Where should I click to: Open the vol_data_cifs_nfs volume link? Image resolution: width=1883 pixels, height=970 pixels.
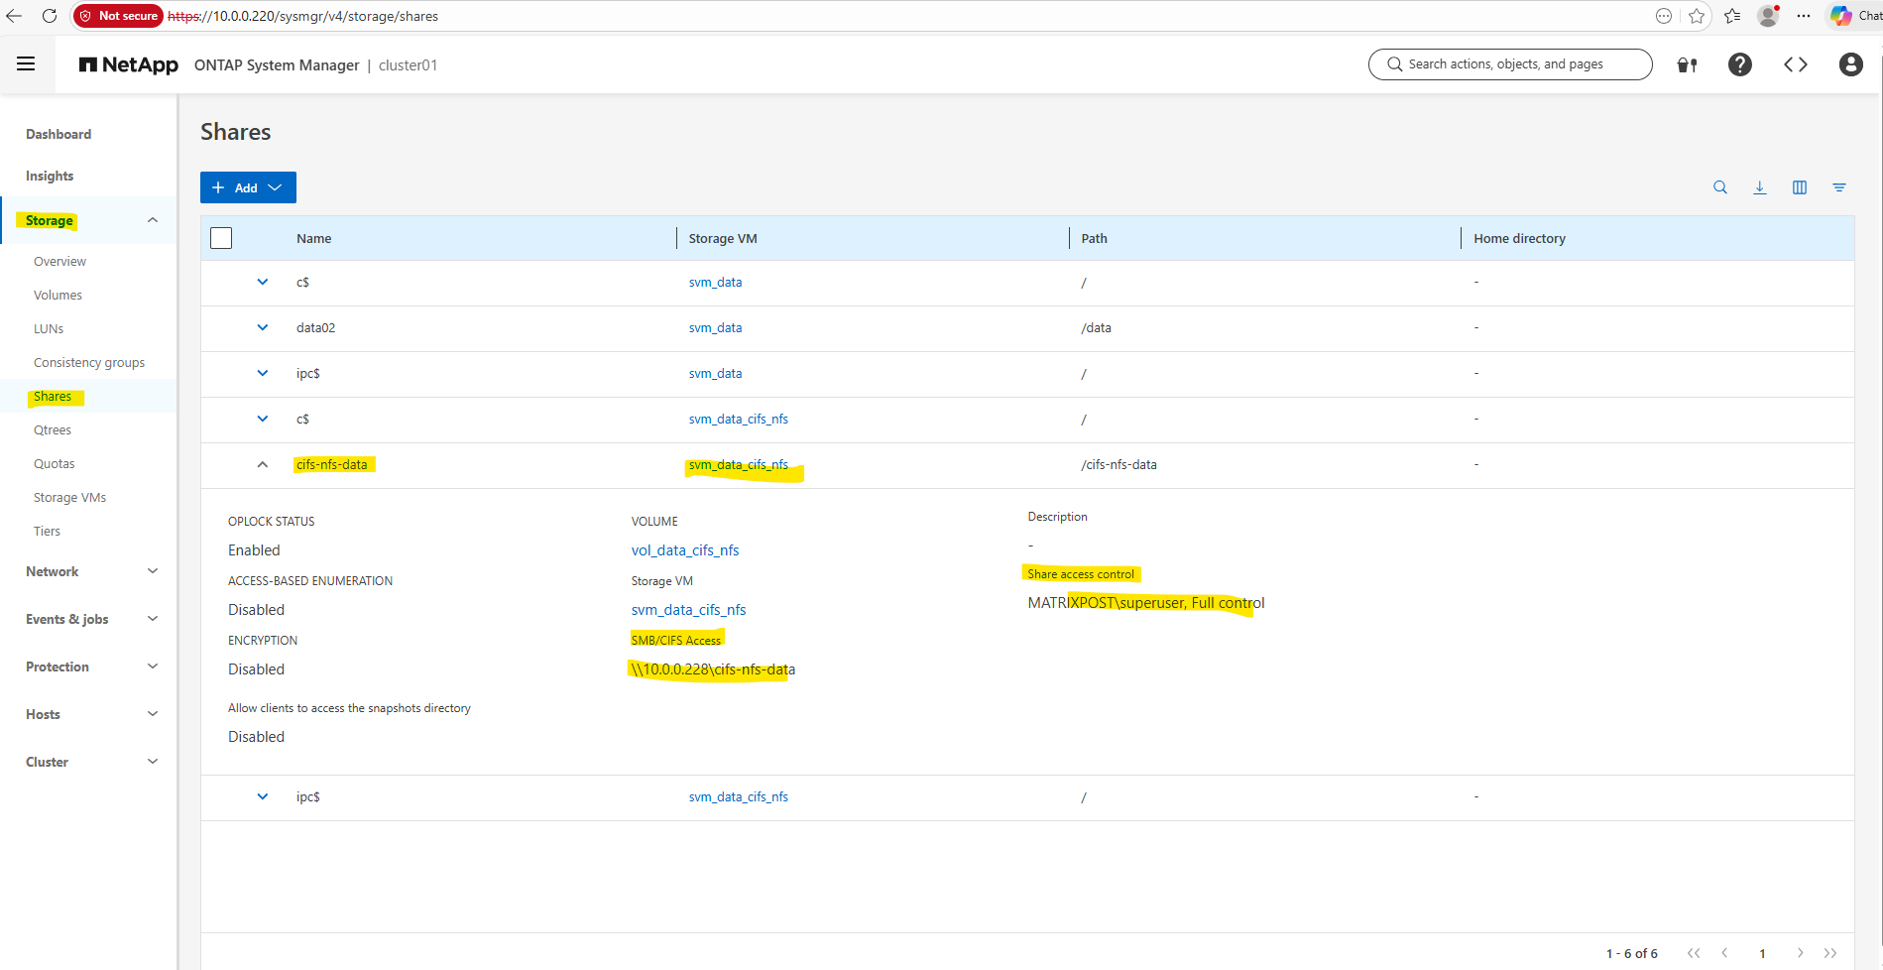click(685, 550)
